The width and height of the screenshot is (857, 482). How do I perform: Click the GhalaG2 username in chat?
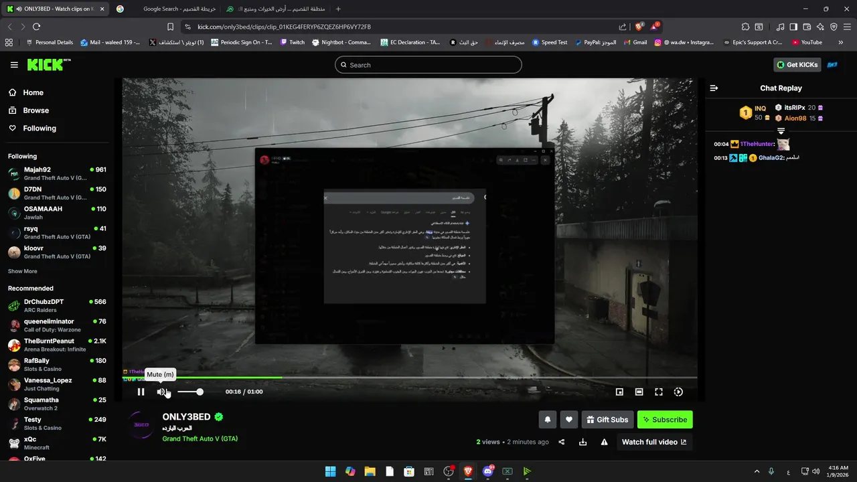tap(771, 157)
